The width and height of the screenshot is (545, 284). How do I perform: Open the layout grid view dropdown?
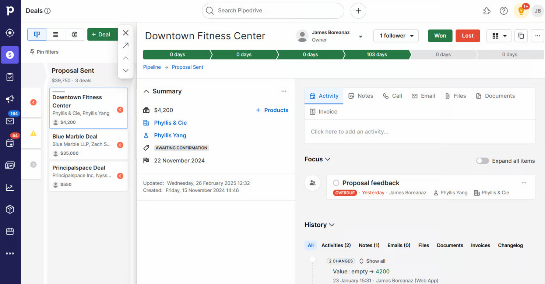[499, 36]
